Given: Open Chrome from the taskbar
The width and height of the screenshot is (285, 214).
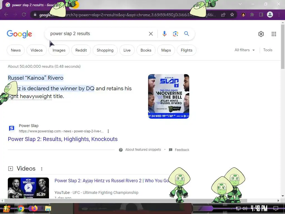Looking at the screenshot, I should point(21,208).
